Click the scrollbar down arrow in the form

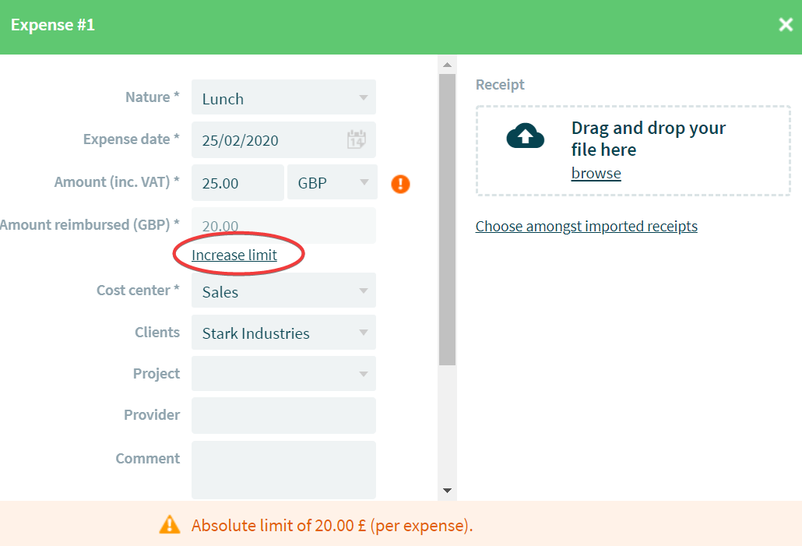(x=447, y=491)
